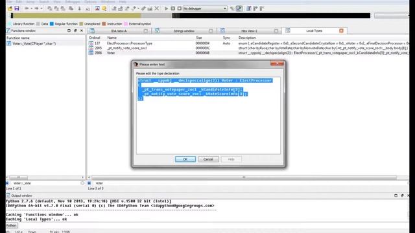Viewport: 415px width, 233px height.
Task: Click the type icon in row 2905
Action: point(91,48)
